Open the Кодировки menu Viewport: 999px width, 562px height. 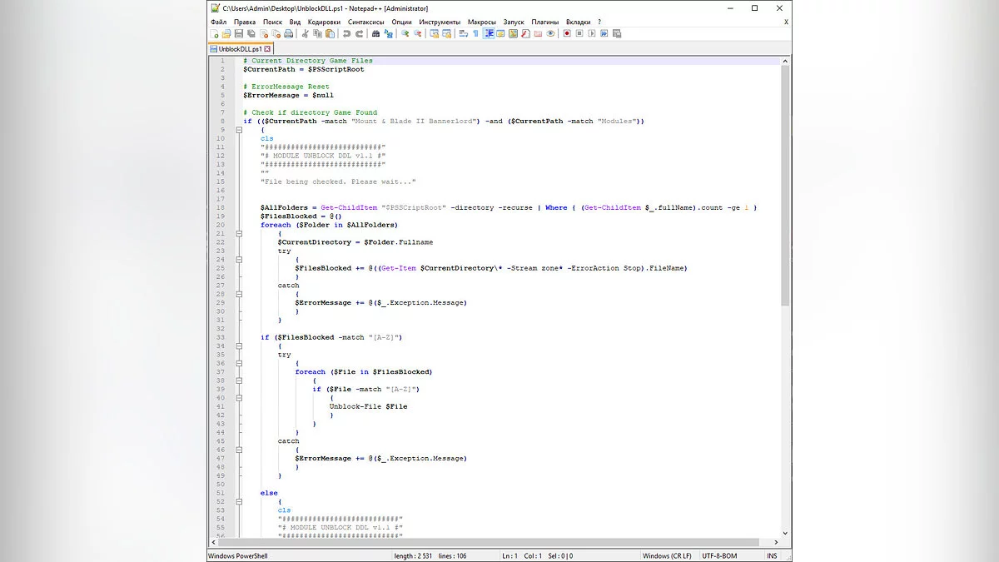pos(324,22)
